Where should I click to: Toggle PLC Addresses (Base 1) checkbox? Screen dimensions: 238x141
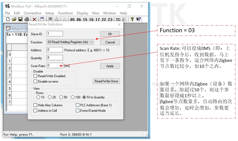(x=77, y=105)
